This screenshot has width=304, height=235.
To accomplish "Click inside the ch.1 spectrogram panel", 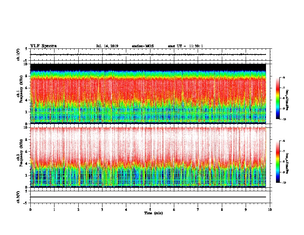I will [x=148, y=94].
